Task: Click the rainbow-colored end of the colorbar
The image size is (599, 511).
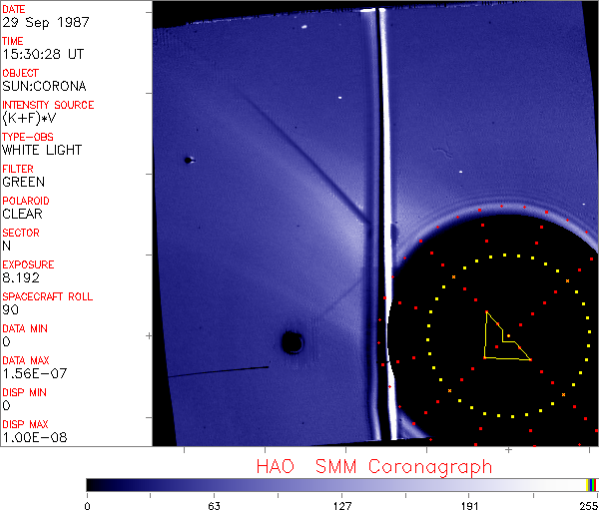Action: click(x=592, y=484)
